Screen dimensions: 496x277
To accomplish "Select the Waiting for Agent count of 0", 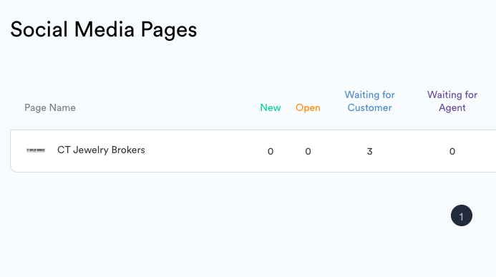I will coord(452,152).
